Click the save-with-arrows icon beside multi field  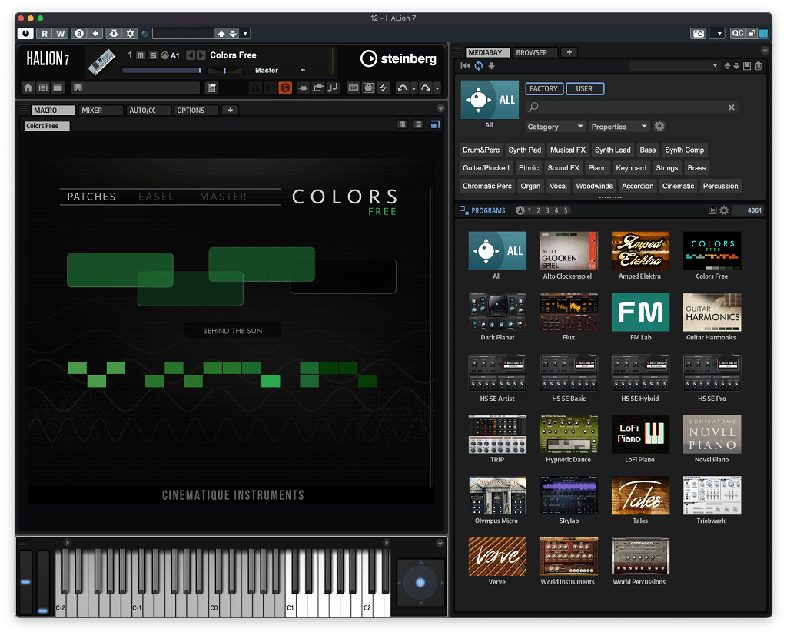pos(211,88)
